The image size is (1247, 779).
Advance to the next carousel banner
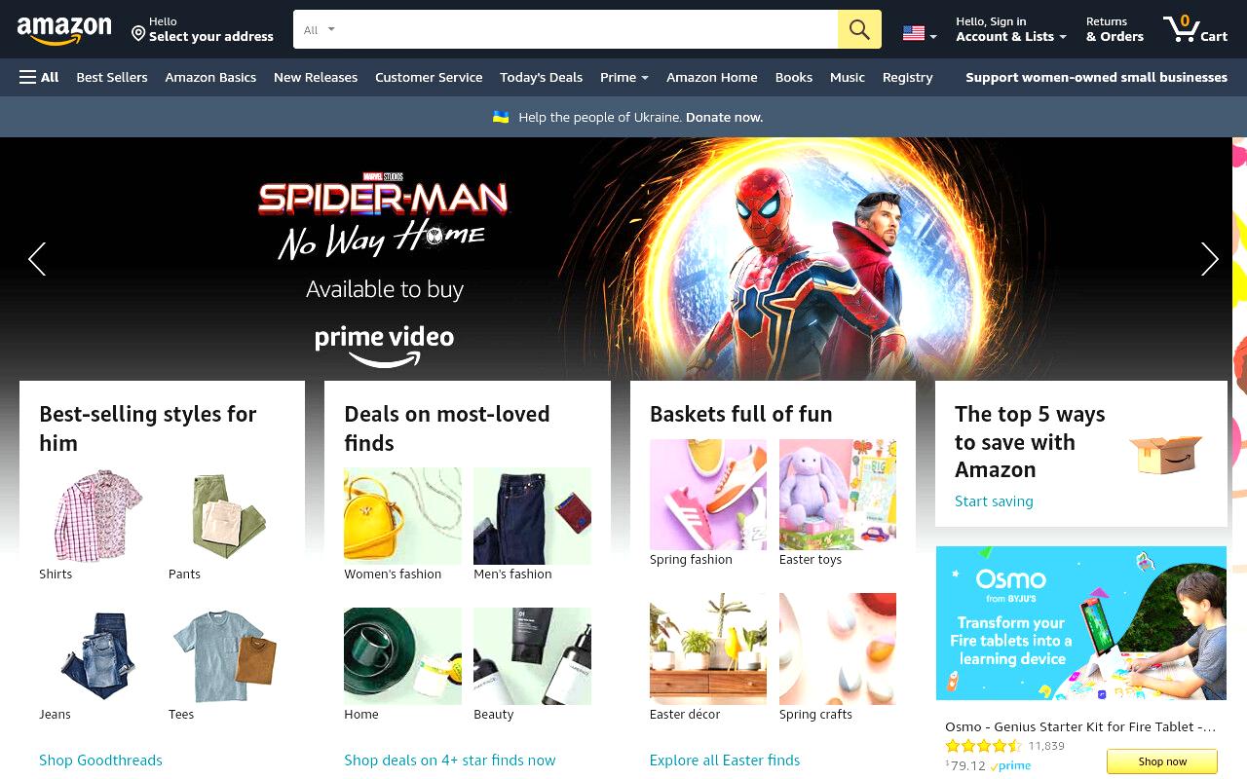point(1209,259)
